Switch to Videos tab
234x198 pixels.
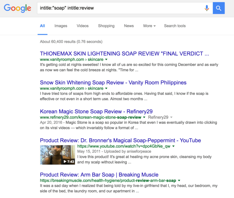(83, 26)
